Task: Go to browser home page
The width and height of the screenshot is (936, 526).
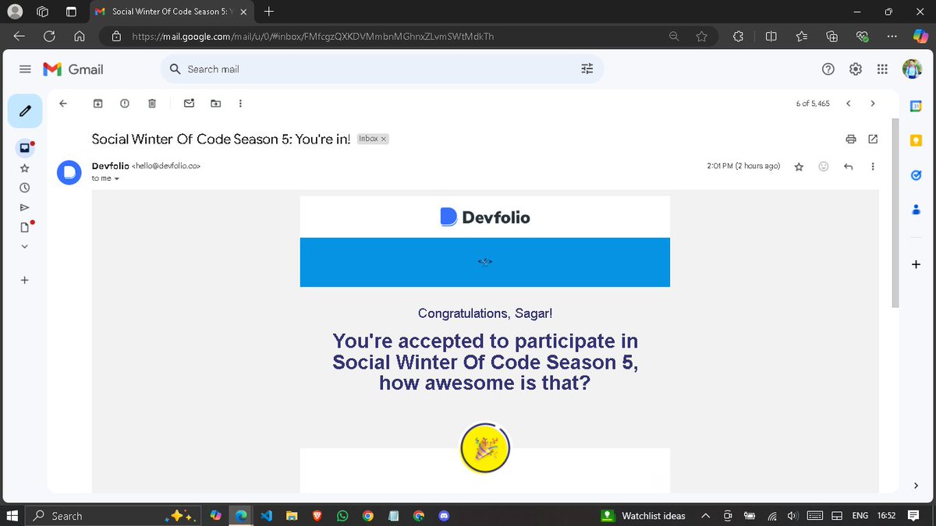Action: click(x=79, y=36)
